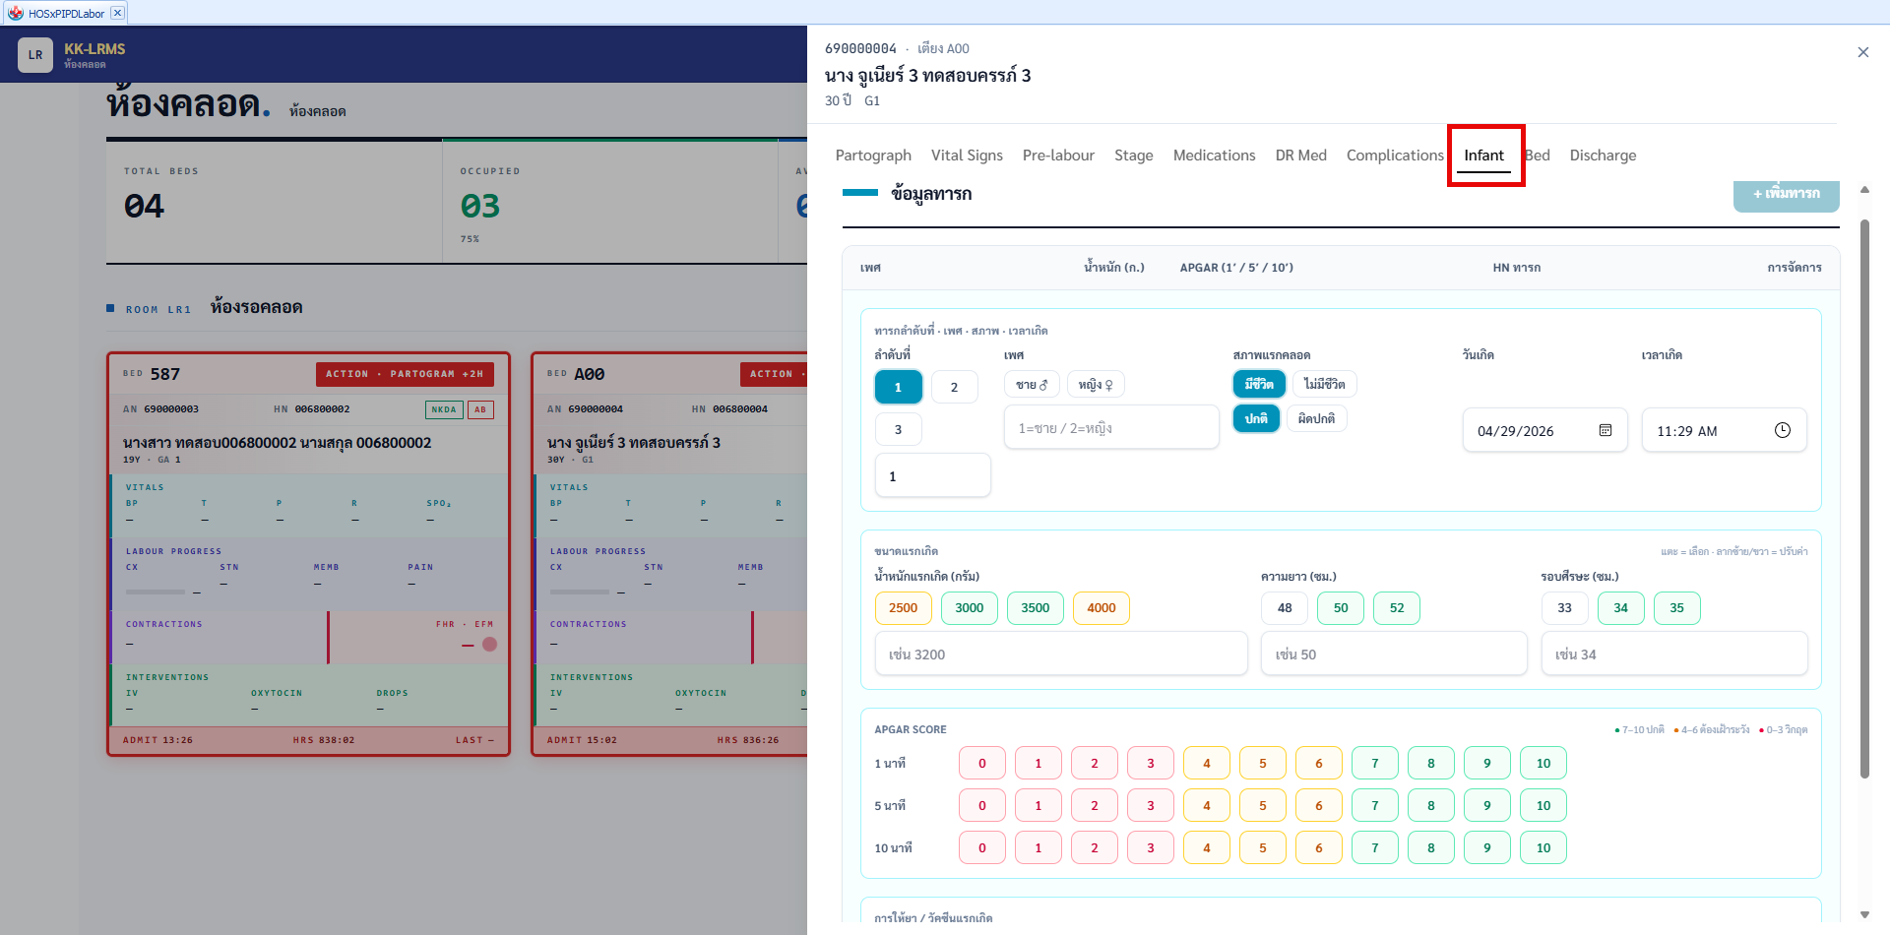
Task: Click the length input เช่น 50
Action: (1394, 654)
